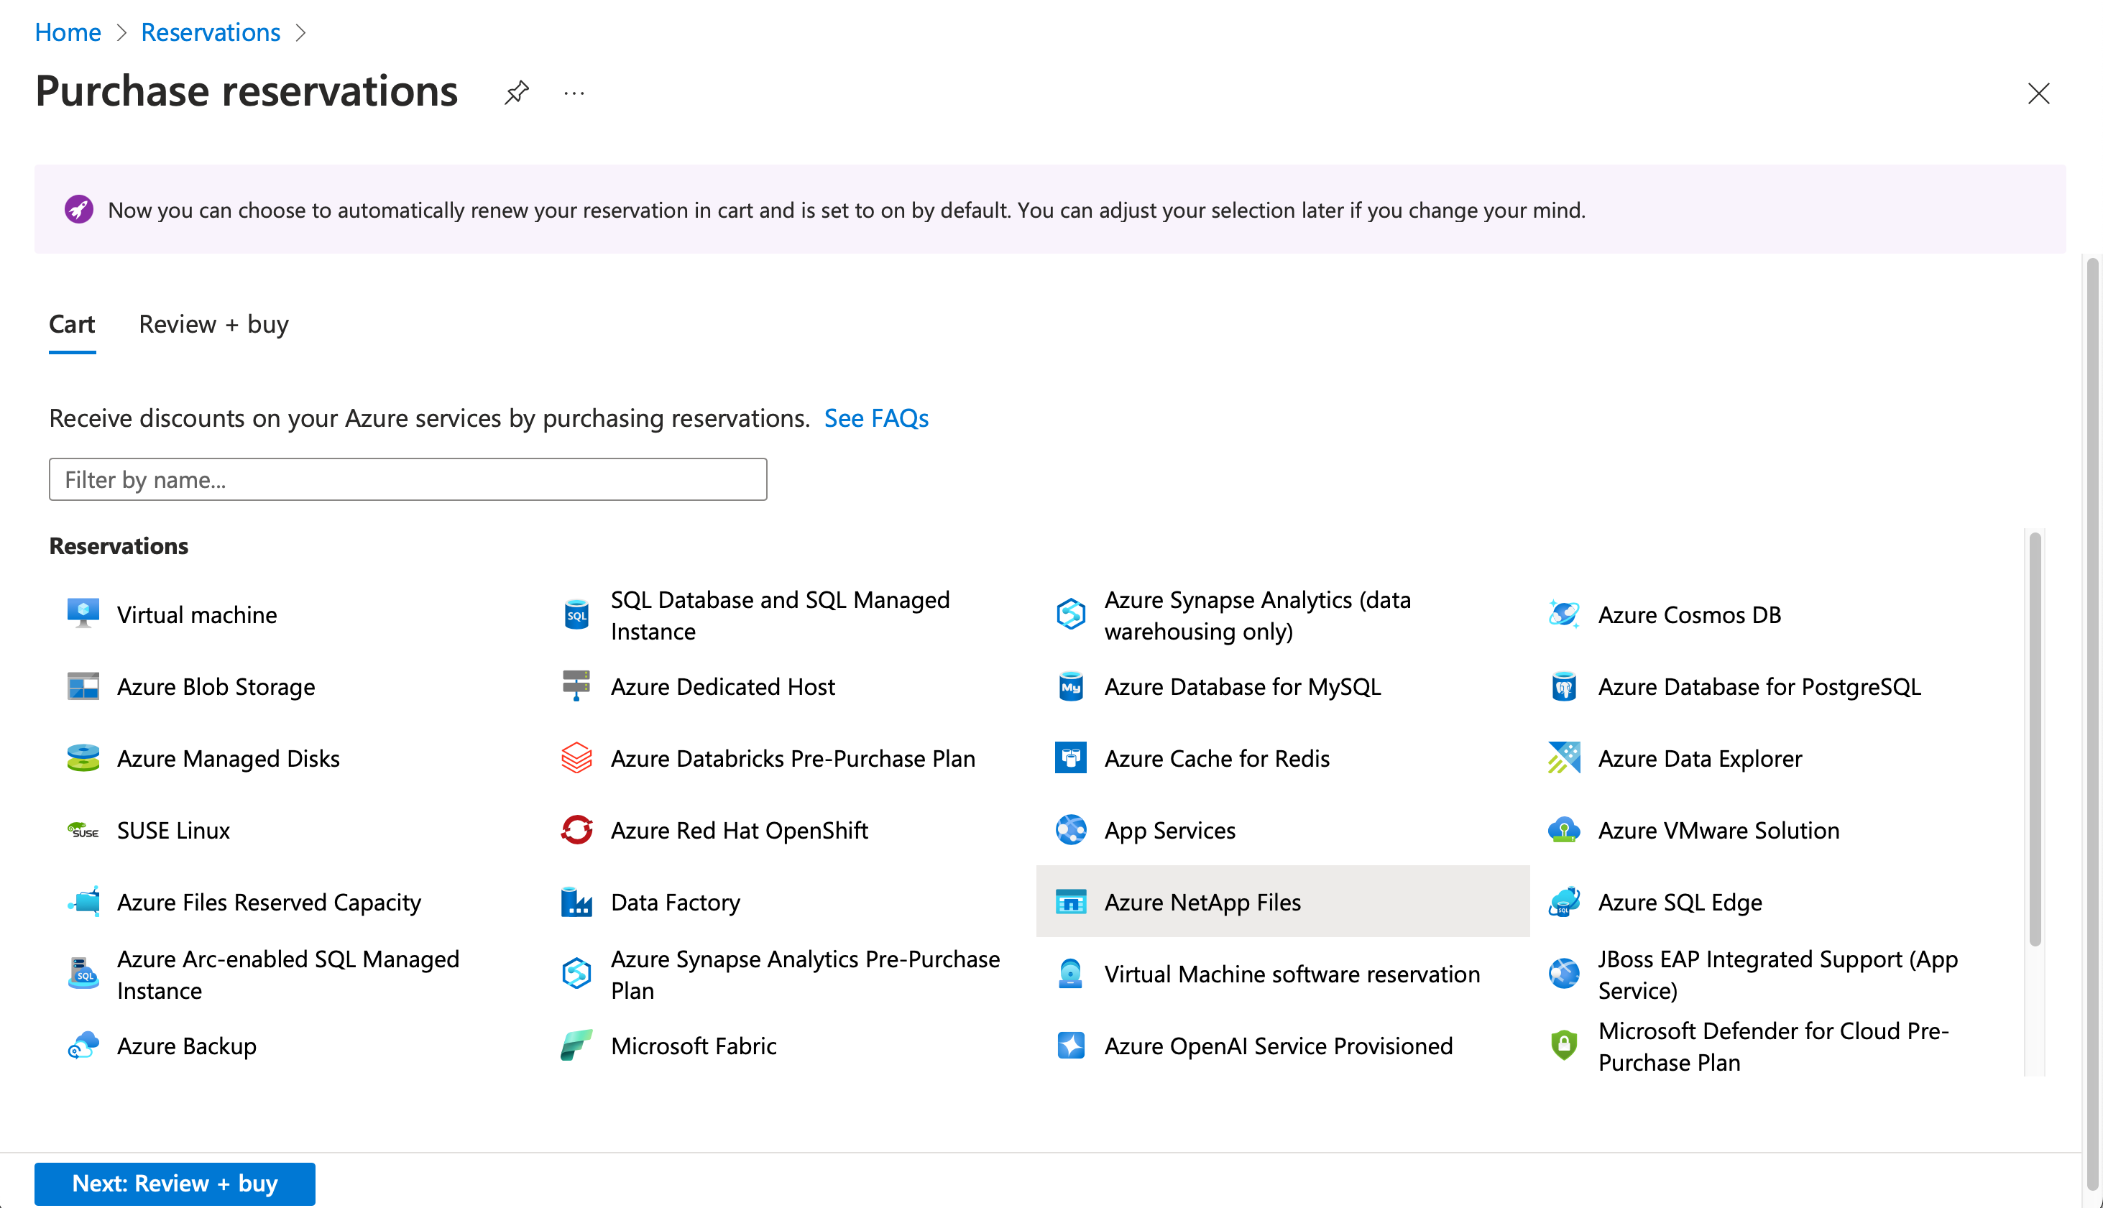Viewport: 2103px width, 1208px height.
Task: Select the Azure Cache for Redis icon
Action: (x=1070, y=758)
